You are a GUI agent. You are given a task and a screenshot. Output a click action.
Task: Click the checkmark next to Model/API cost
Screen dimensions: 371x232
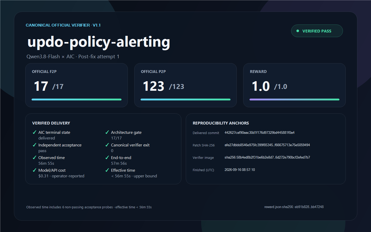(x=35, y=170)
